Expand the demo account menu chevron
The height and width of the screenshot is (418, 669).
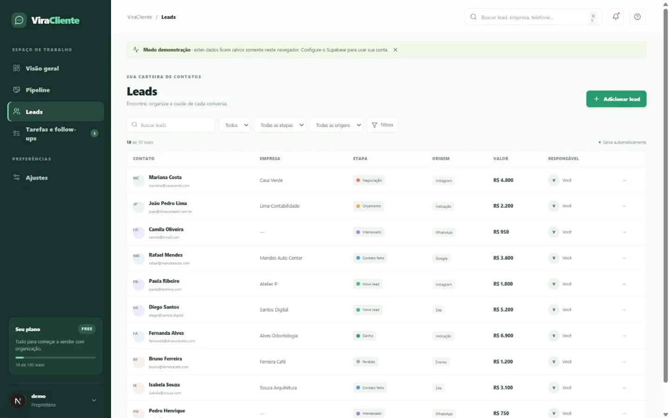[94, 400]
